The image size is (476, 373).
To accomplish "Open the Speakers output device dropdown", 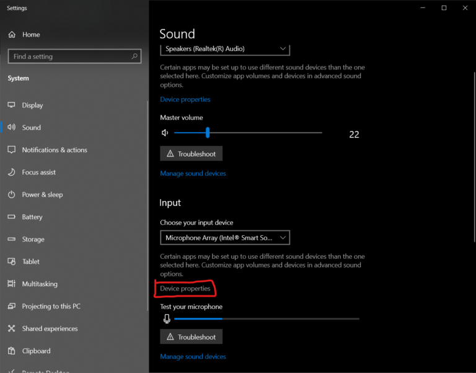I will click(224, 48).
